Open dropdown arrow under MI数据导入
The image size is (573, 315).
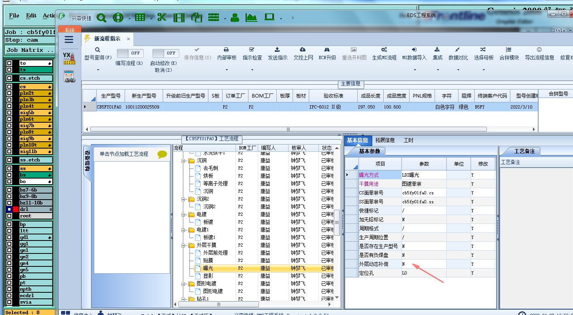pos(414,70)
